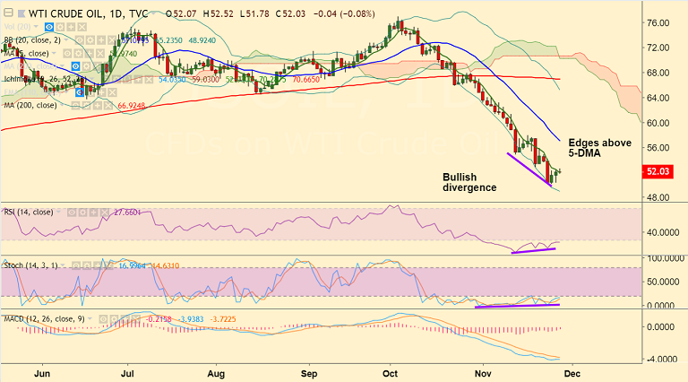Expand the Vol (20) legend dropdown arrow
This screenshot has height=382, width=688.
pyautogui.click(x=36, y=26)
